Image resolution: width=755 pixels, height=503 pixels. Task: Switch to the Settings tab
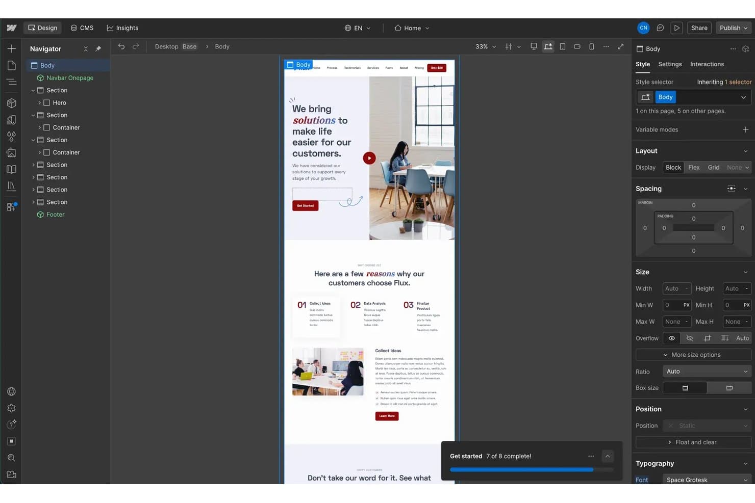(x=670, y=64)
